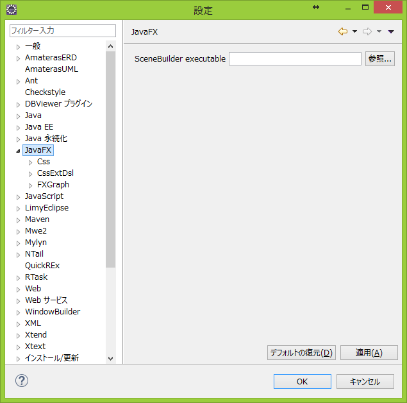407x403 pixels.
Task: Expand the XML tree node
Action: click(18, 324)
